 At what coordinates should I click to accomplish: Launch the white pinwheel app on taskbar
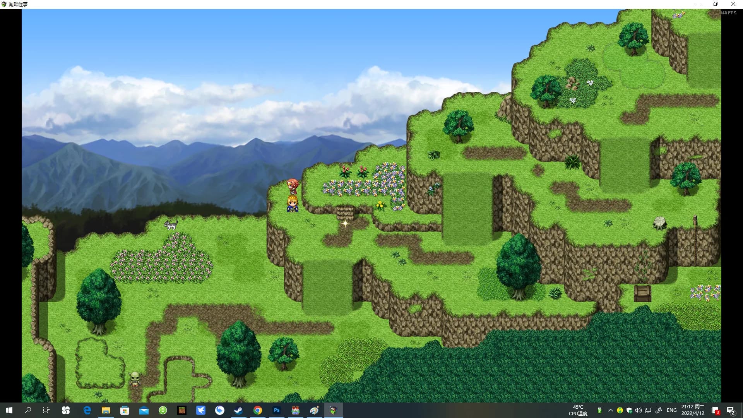66,410
